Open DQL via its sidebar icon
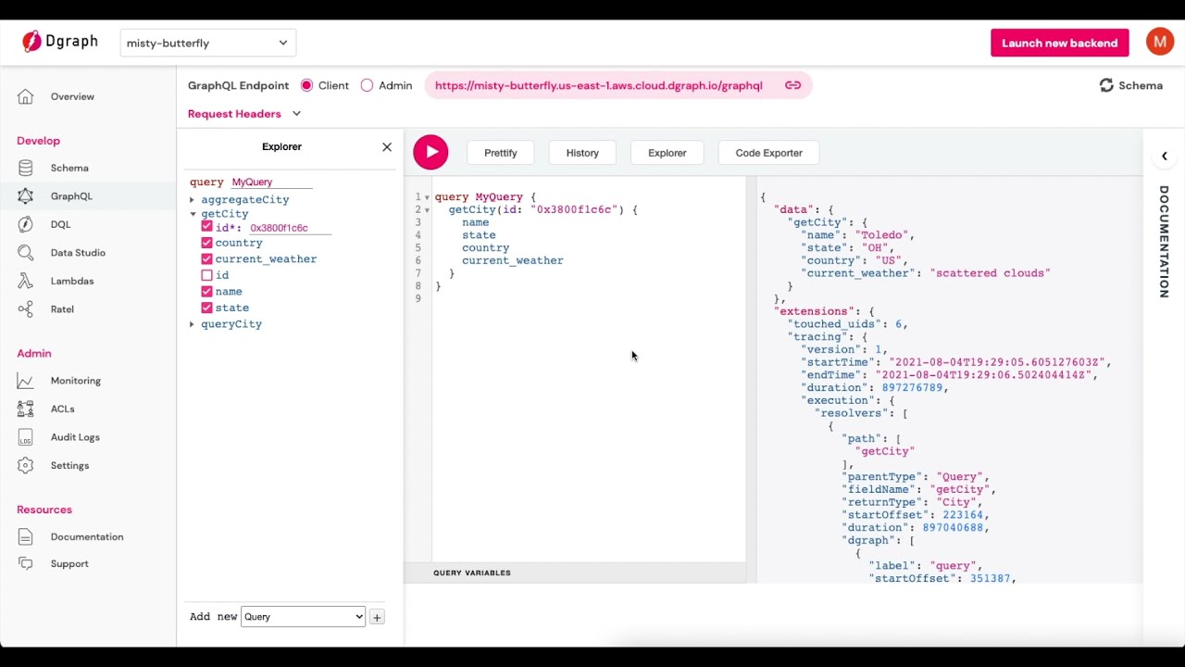Image resolution: width=1185 pixels, height=667 pixels. pyautogui.click(x=25, y=224)
